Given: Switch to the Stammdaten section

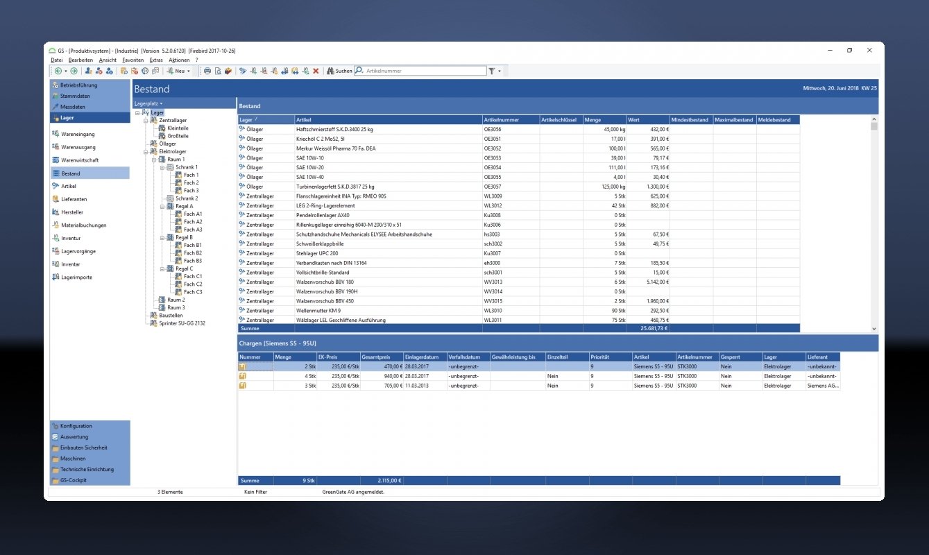Looking at the screenshot, I should click(x=90, y=96).
